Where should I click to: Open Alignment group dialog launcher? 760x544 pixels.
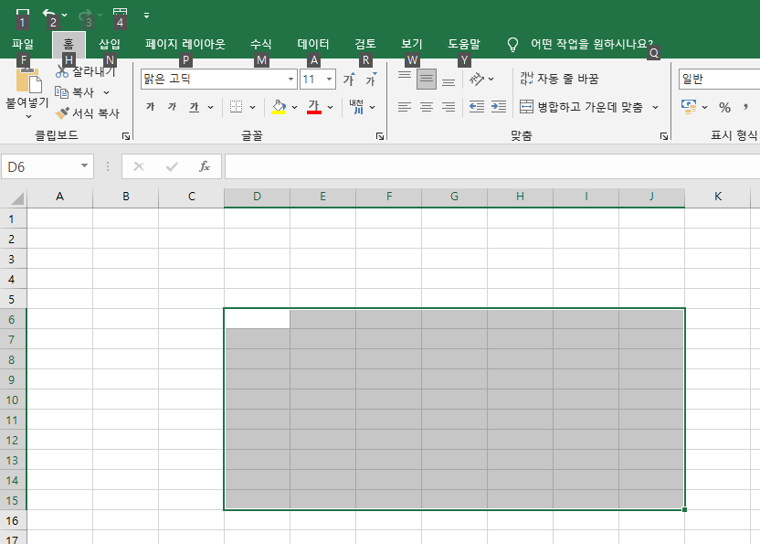click(x=664, y=136)
